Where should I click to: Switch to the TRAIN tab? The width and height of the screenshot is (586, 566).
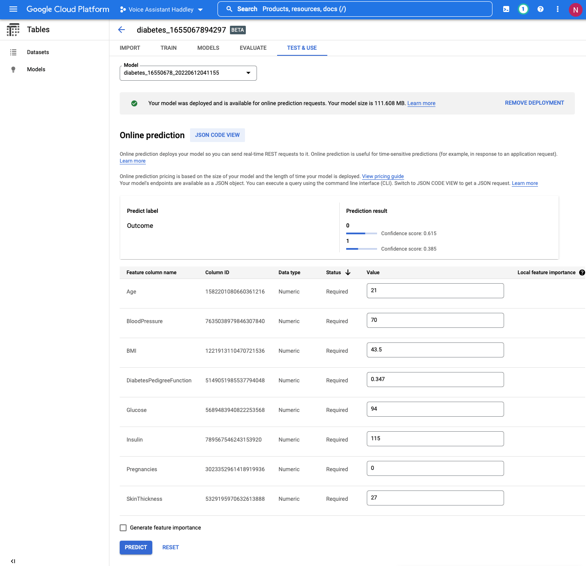(169, 48)
